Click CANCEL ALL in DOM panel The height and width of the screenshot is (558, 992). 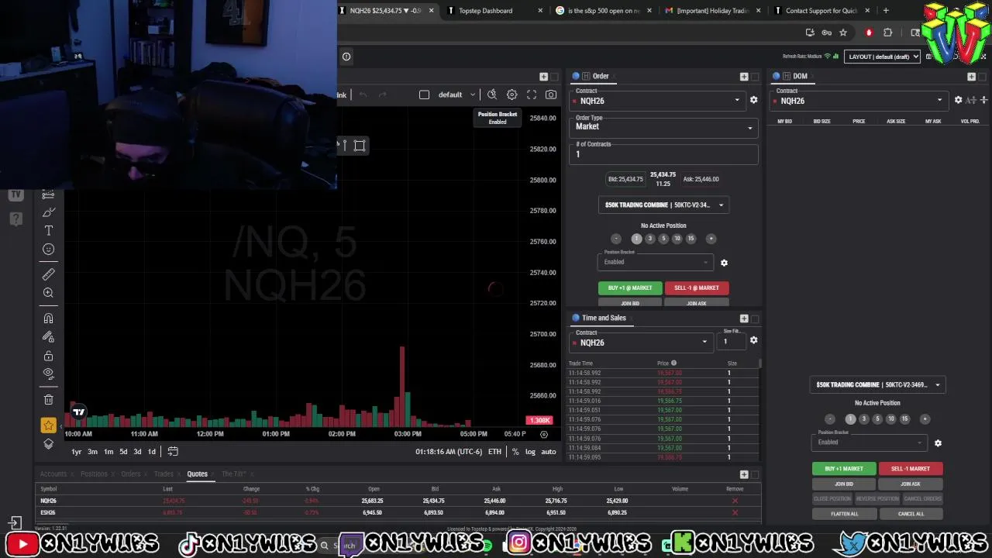(x=911, y=514)
